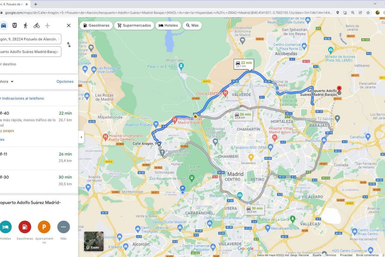Screen dimensions: 385x257
Task: Open Enviar comentarios footer link
Action: coord(367,255)
